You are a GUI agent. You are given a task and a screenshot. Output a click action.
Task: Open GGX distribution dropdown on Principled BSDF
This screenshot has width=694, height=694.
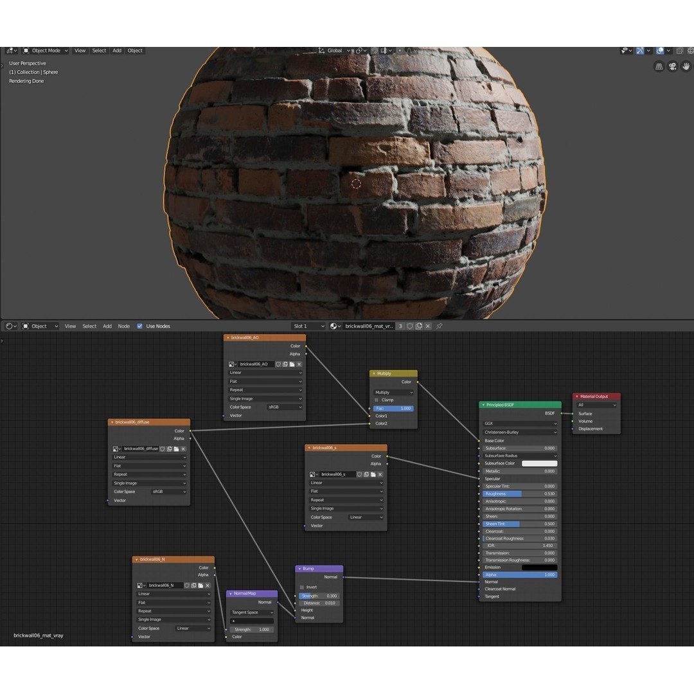[x=520, y=423]
